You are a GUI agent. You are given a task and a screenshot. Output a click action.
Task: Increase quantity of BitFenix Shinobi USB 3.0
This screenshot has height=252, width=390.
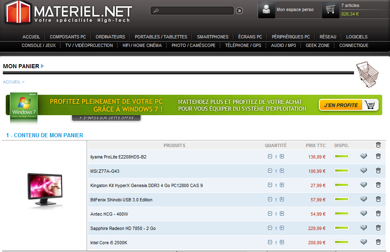282,199
